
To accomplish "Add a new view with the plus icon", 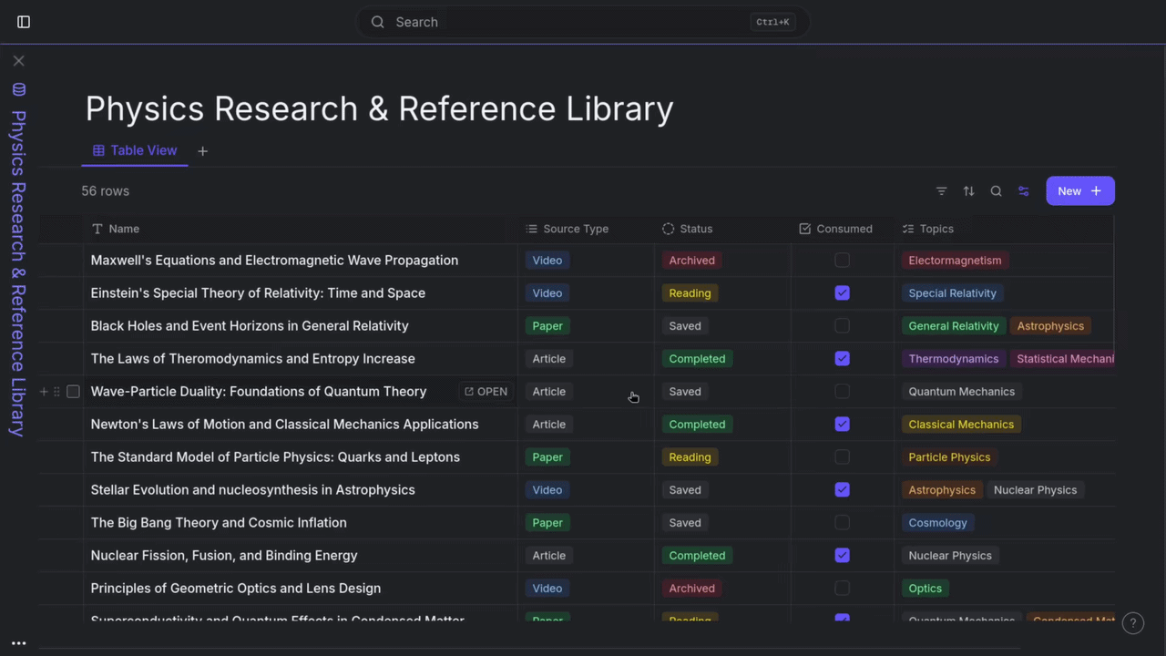I will (x=203, y=151).
